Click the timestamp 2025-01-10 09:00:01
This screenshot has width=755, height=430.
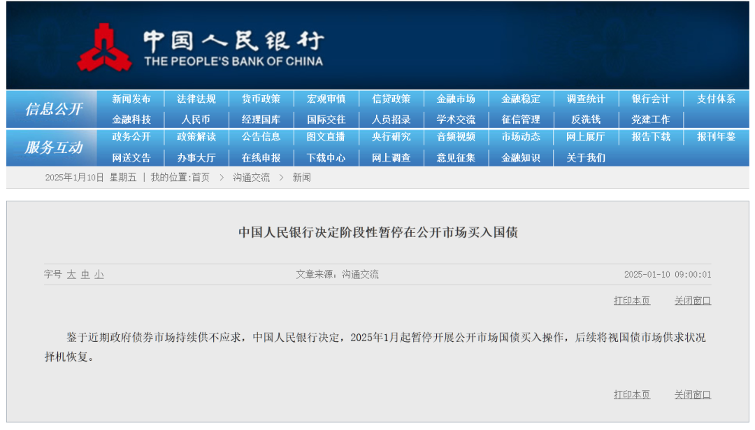(x=668, y=275)
